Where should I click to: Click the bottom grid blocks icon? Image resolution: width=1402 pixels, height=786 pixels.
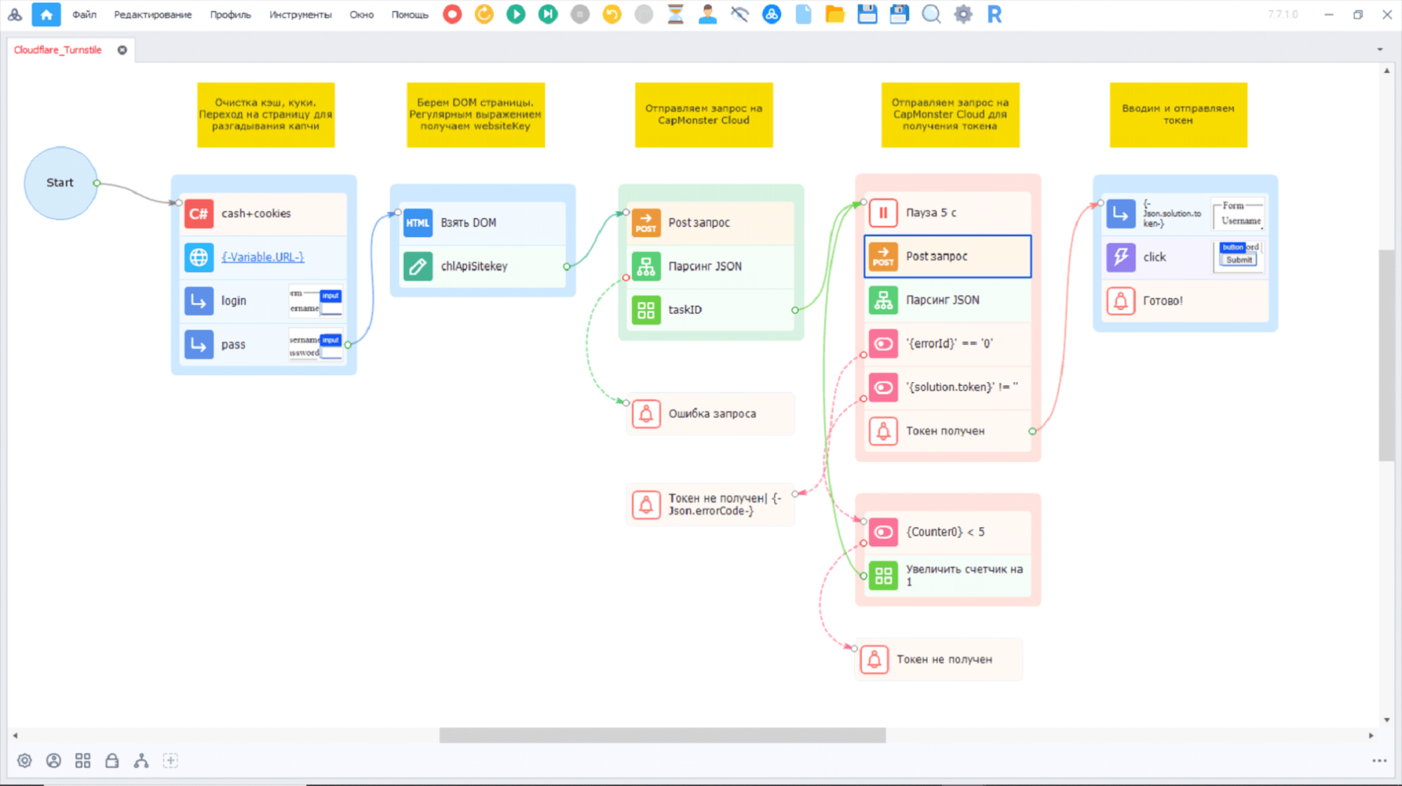point(83,761)
